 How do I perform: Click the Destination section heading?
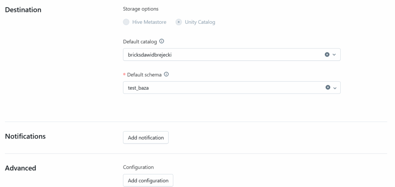point(23,10)
